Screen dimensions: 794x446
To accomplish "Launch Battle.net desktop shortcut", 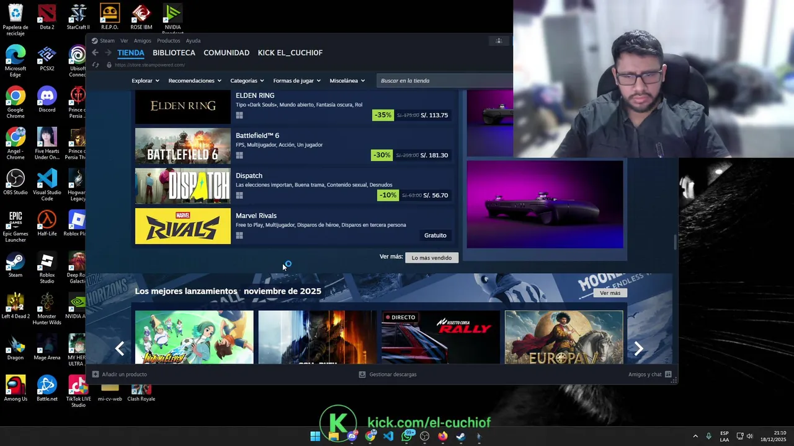I will (47, 388).
